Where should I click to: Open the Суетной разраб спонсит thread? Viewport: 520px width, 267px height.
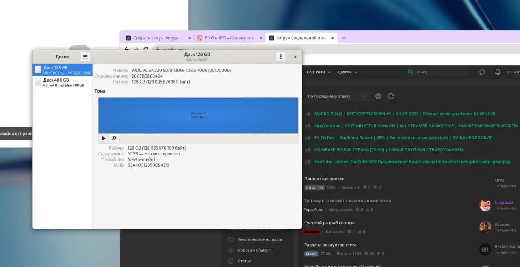coord(330,223)
